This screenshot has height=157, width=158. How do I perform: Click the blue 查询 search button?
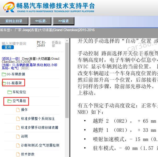click(8, 47)
